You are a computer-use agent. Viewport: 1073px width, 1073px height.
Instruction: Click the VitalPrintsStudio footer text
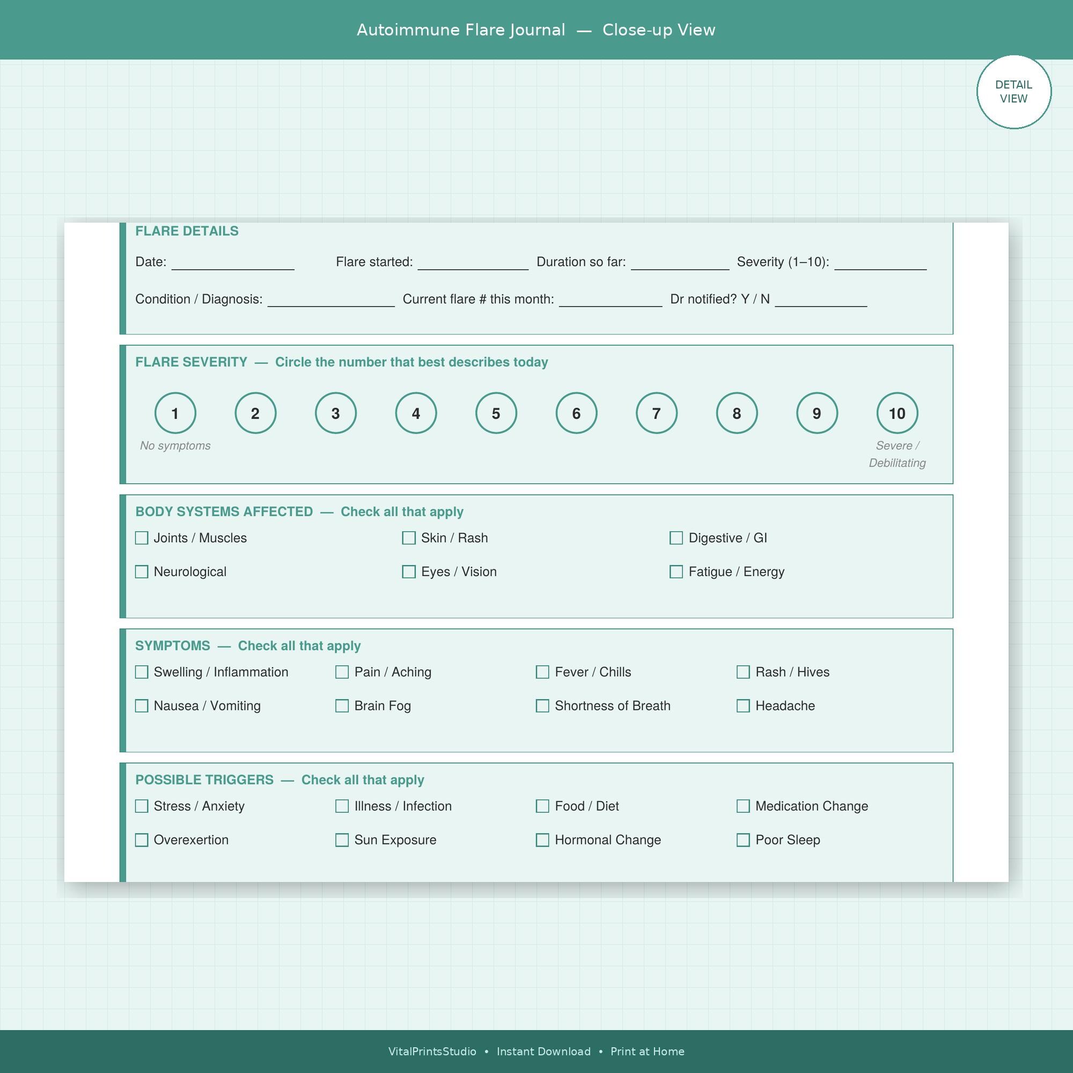(432, 1052)
